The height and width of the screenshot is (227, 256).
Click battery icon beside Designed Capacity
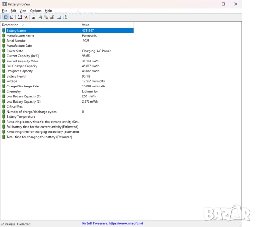tap(4, 71)
